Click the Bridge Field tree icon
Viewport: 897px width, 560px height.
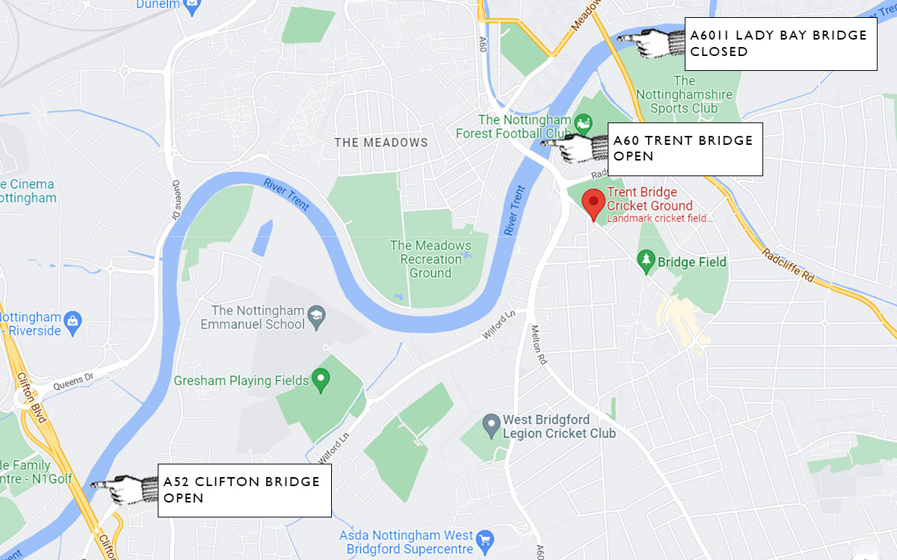tap(646, 261)
